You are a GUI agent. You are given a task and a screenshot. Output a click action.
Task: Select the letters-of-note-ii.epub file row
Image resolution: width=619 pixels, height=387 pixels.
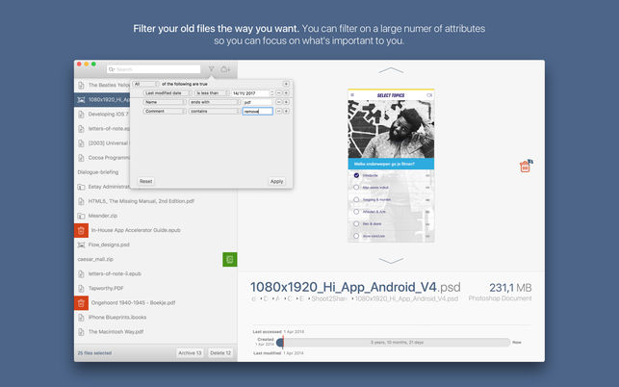click(x=156, y=273)
